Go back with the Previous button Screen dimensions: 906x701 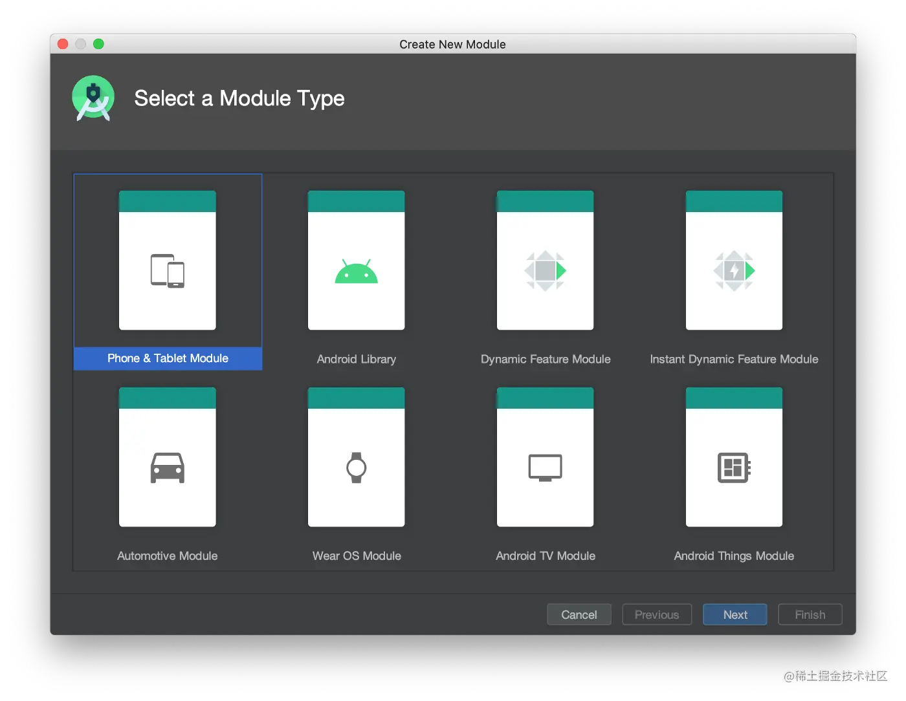tap(657, 614)
